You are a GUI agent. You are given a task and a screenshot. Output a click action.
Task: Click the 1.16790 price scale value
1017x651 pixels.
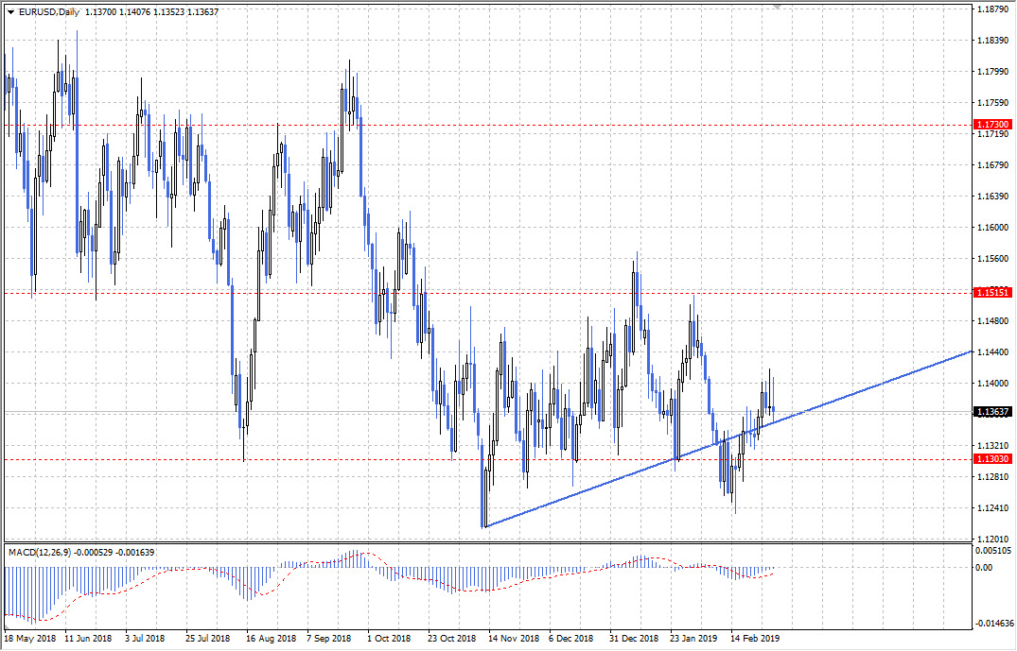coord(993,165)
